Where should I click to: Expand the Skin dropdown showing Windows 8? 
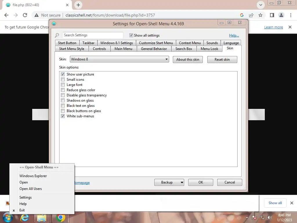click(x=119, y=59)
